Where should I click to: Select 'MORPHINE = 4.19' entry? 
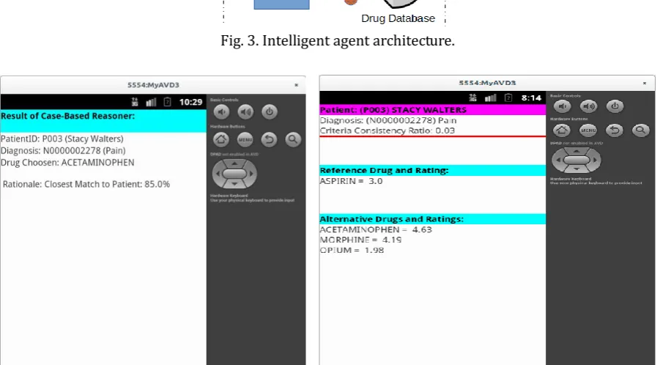(360, 240)
